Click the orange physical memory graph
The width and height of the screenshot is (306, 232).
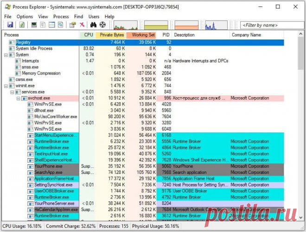point(186,25)
